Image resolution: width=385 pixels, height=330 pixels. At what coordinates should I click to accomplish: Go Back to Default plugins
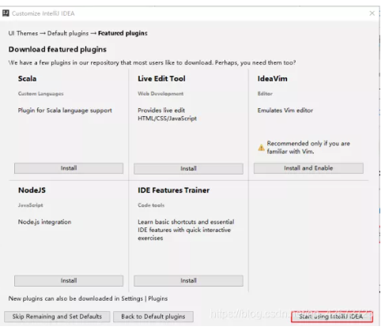(153, 317)
